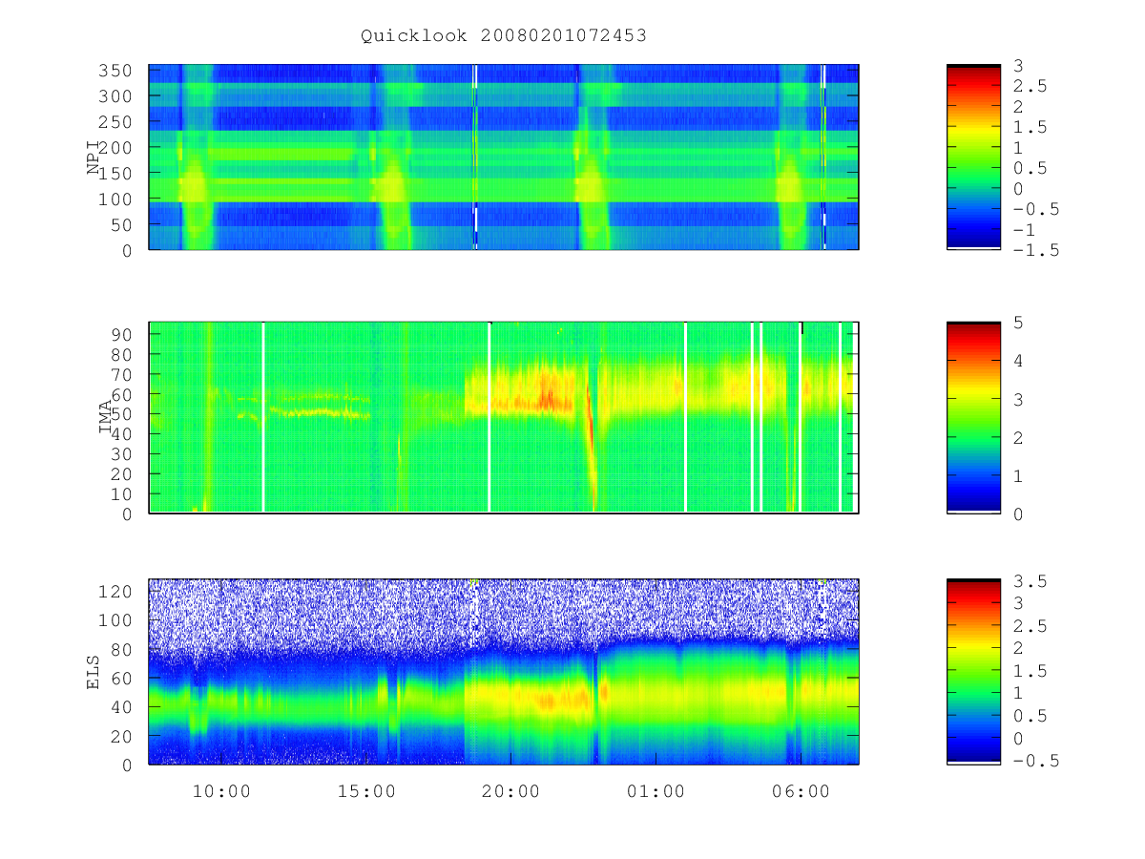Click the '10:00' time axis label
1145x859 pixels.
221,791
